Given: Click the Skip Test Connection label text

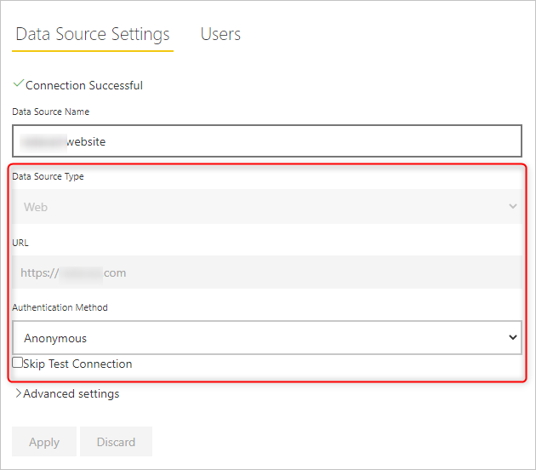Looking at the screenshot, I should coord(78,364).
